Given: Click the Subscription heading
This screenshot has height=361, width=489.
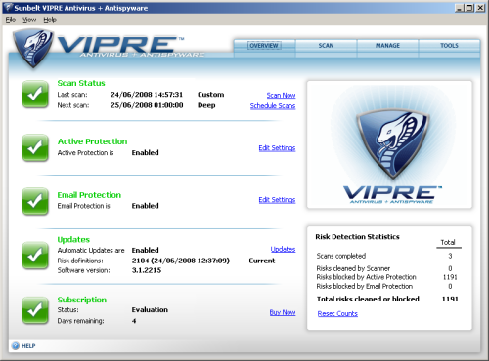Looking at the screenshot, I should [82, 300].
